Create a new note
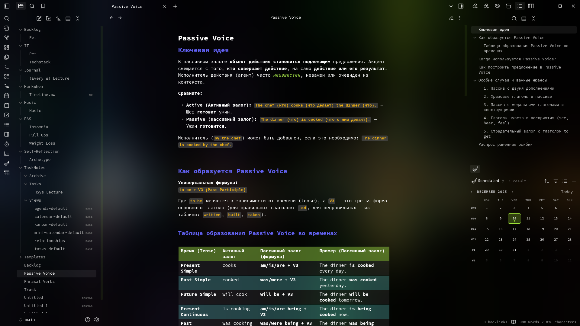Viewport: 580px width, 326px height. coord(39,18)
